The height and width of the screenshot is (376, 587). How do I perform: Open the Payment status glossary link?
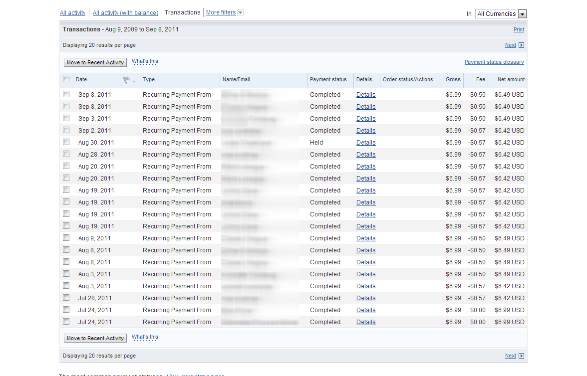[494, 62]
